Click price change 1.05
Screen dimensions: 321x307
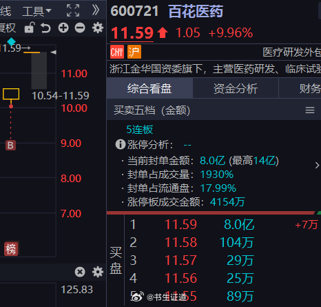pos(188,32)
